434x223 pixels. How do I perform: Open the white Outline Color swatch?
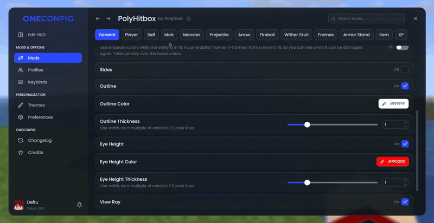click(x=394, y=104)
